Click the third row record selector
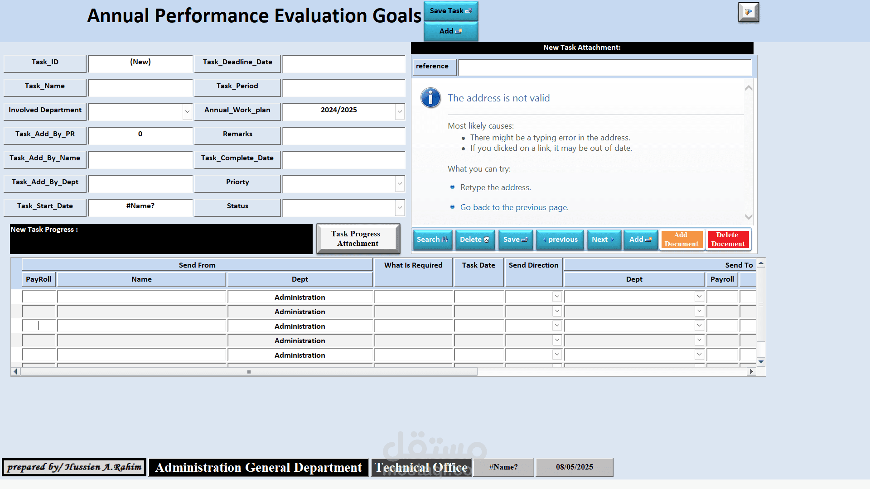 tap(16, 326)
